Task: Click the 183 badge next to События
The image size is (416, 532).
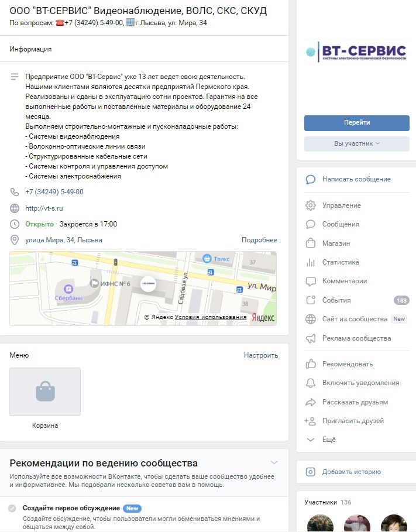Action: click(x=401, y=300)
